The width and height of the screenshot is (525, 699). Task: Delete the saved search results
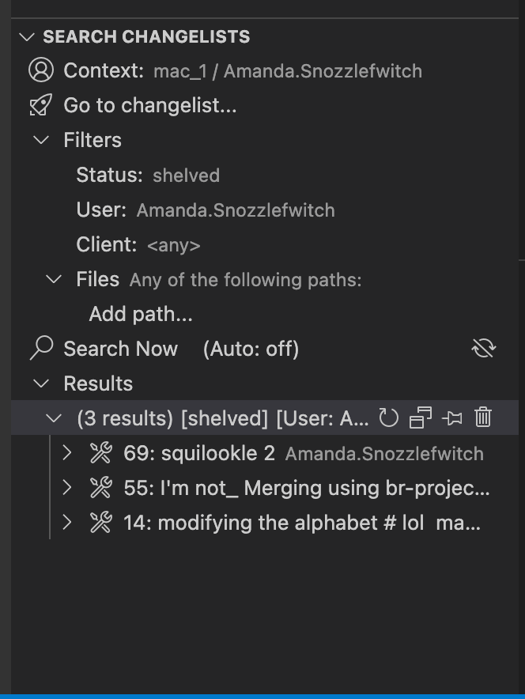(483, 418)
